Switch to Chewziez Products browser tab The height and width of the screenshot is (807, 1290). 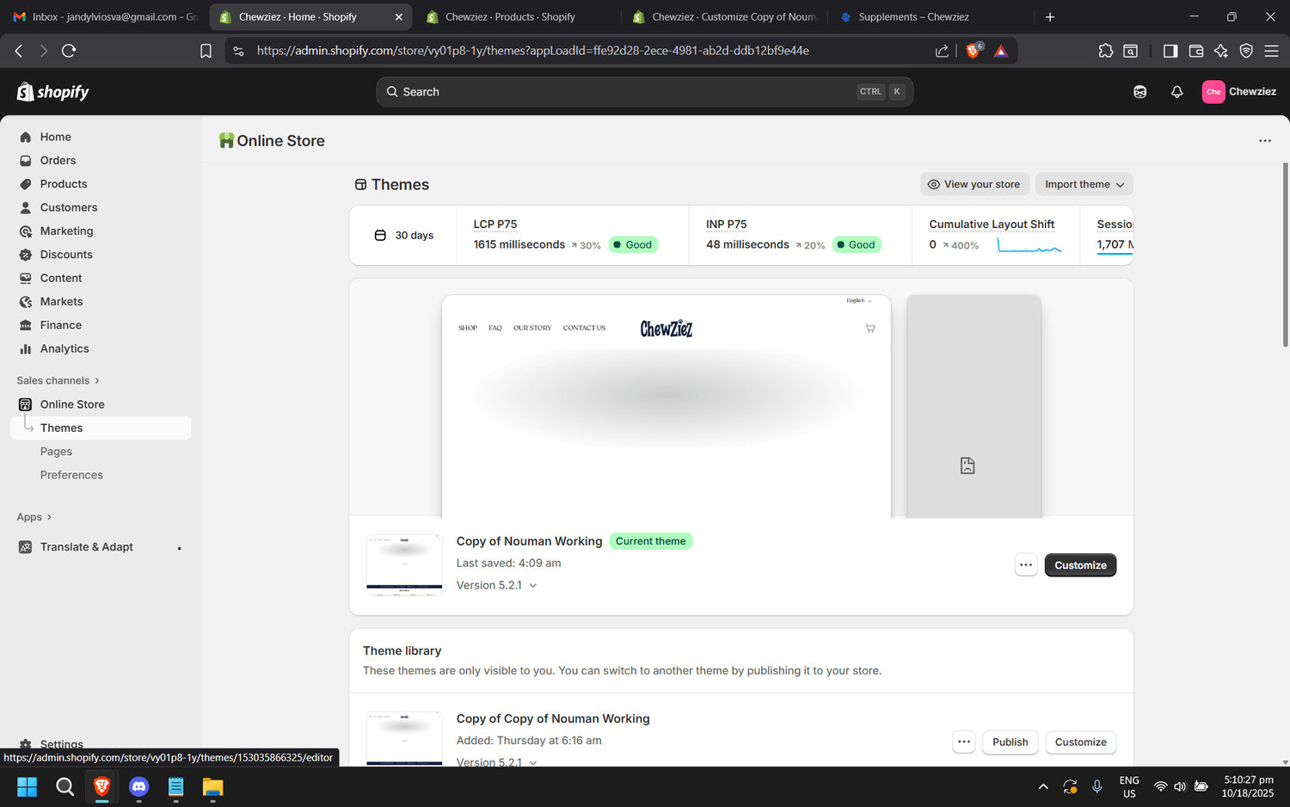click(x=509, y=17)
